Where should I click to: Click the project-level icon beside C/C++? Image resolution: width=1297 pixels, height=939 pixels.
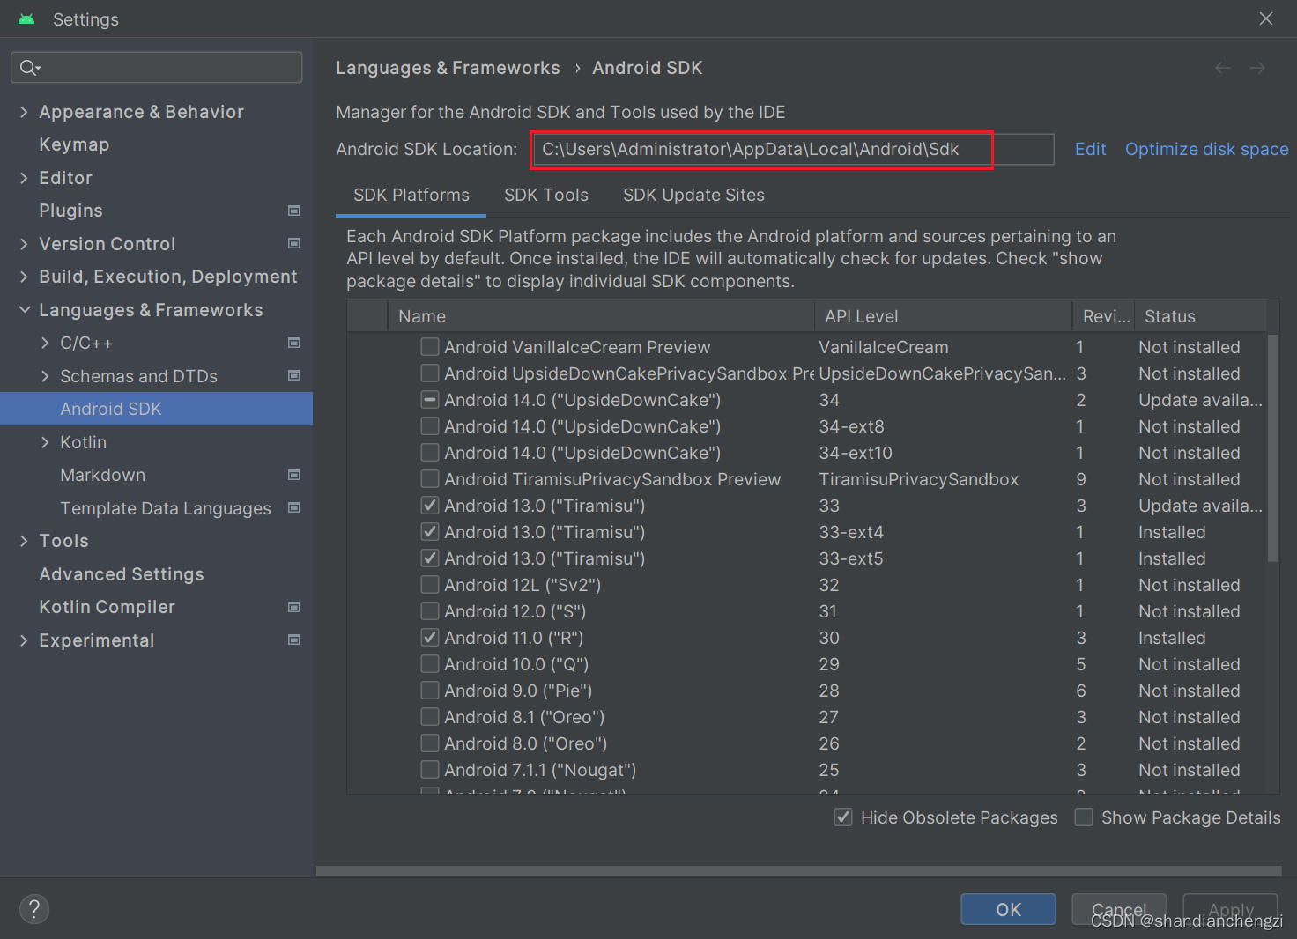coord(294,343)
